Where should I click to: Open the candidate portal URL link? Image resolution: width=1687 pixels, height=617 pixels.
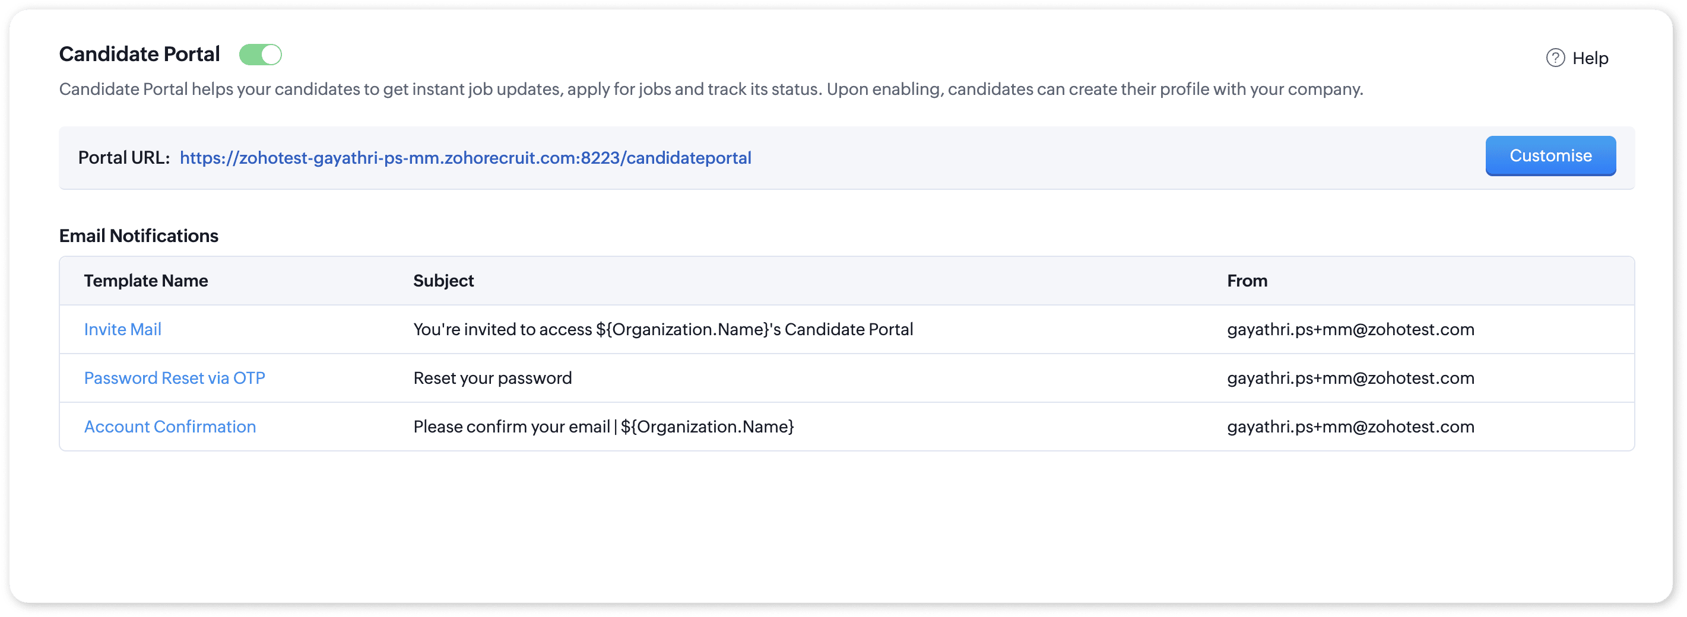click(x=465, y=158)
